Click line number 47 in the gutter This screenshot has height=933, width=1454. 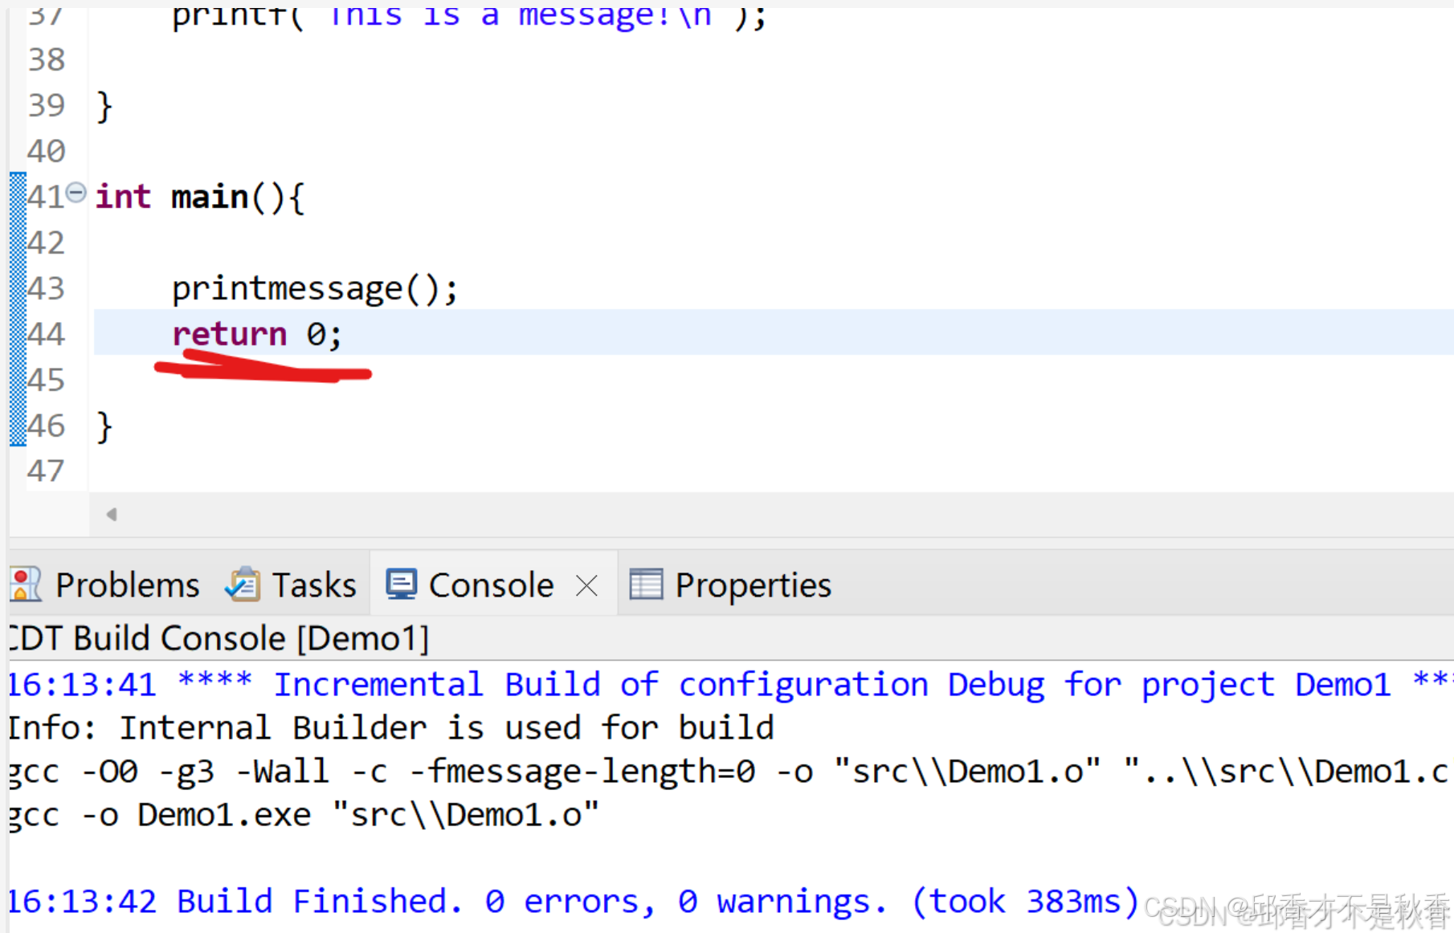click(46, 471)
